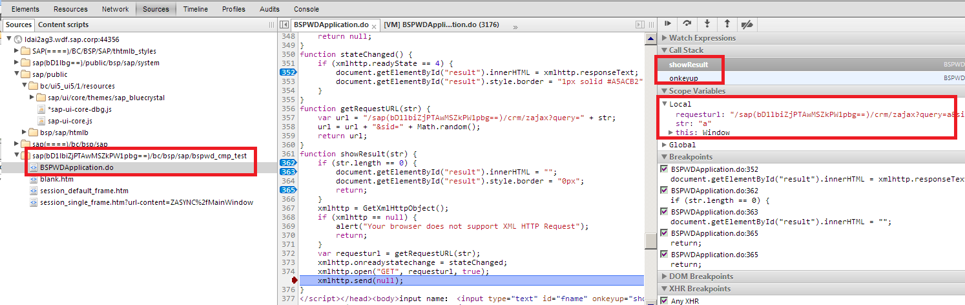This screenshot has width=965, height=305.
Task: Switch to the Console panel
Action: (x=307, y=9)
